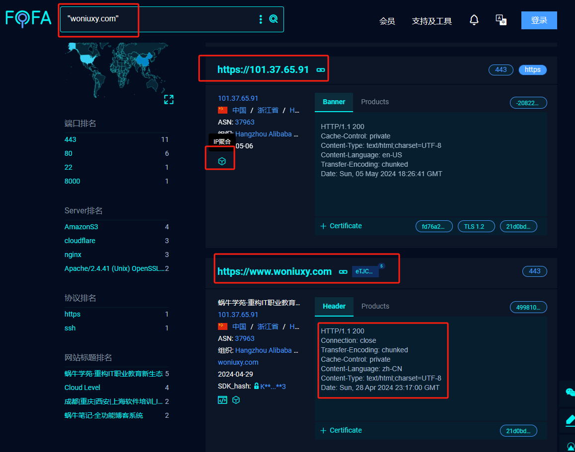The height and width of the screenshot is (452, 575).
Task: Open the search options three-dot menu
Action: (261, 19)
